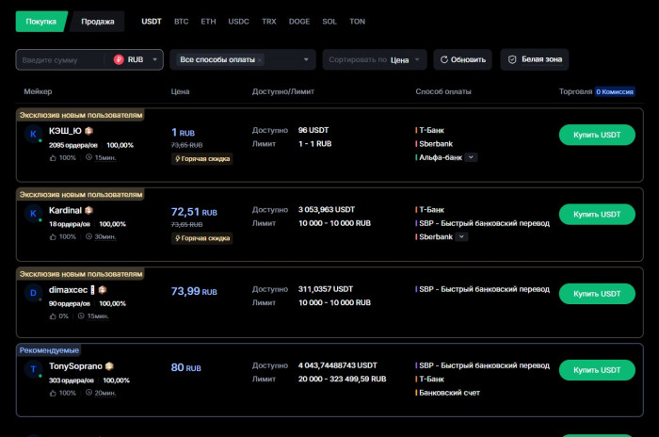The height and width of the screenshot is (437, 659).
Task: Open the RUB currency dropdown
Action: [x=136, y=59]
